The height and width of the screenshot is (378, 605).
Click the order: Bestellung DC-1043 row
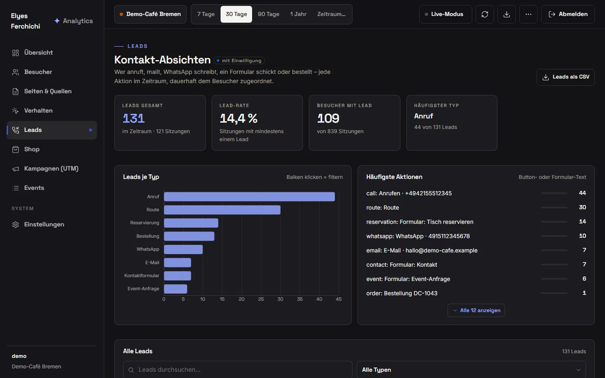point(476,293)
